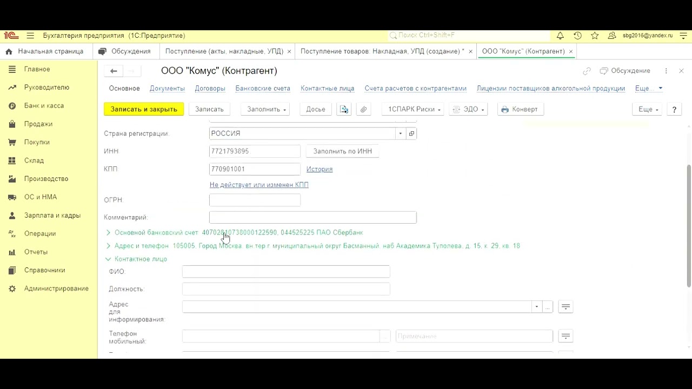Image resolution: width=692 pixels, height=389 pixels.
Task: Click Заполнить по ИНН button
Action: click(343, 151)
